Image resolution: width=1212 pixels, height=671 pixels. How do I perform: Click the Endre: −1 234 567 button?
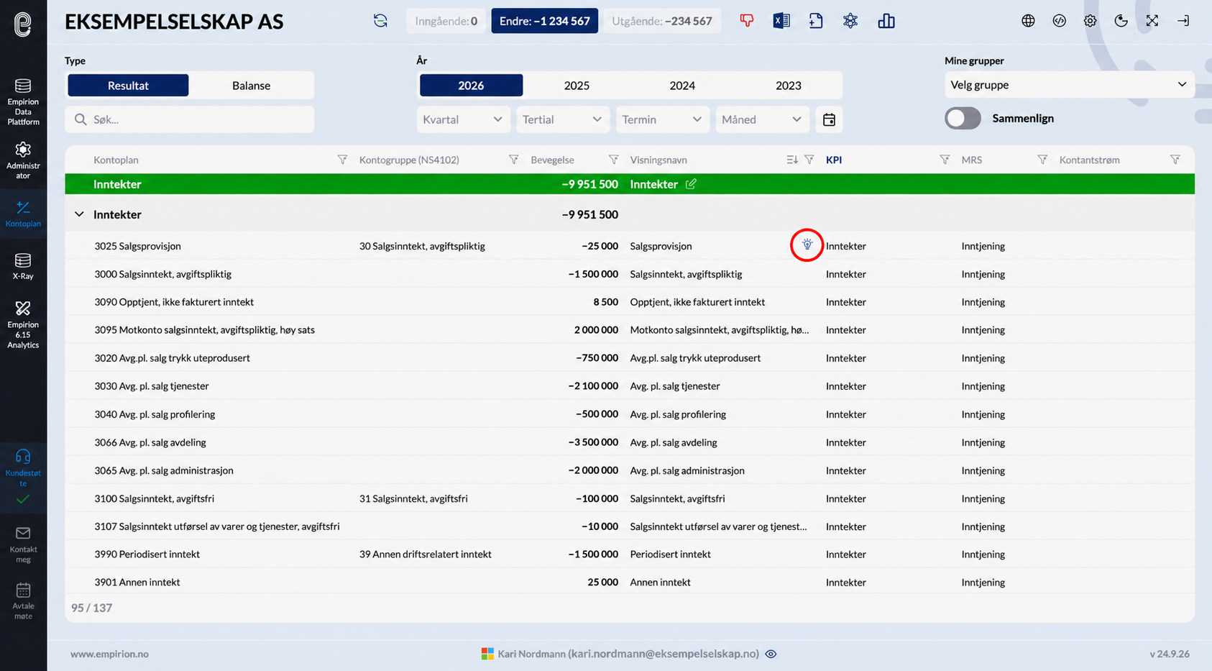click(545, 21)
